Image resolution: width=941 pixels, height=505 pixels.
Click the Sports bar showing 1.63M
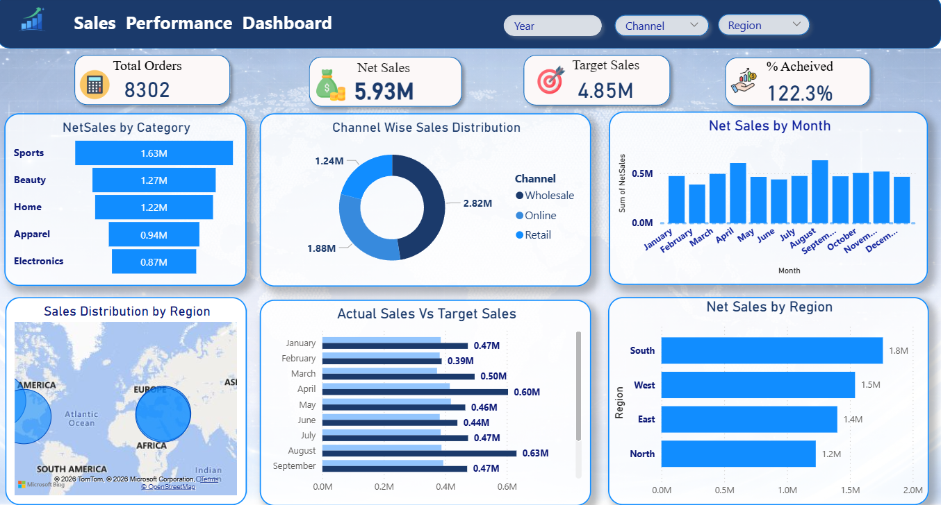click(154, 153)
